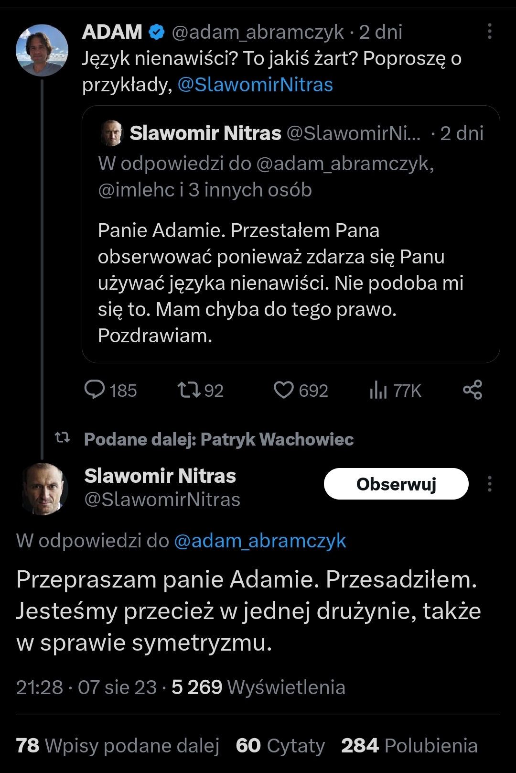Click the reply icon with 185 comments
516x773 pixels.
95,390
